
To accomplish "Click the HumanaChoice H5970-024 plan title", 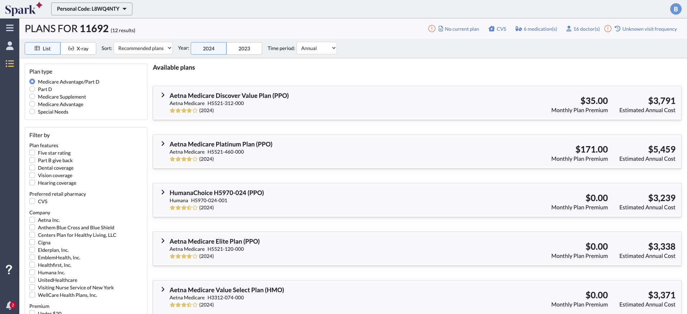I will coord(216,193).
